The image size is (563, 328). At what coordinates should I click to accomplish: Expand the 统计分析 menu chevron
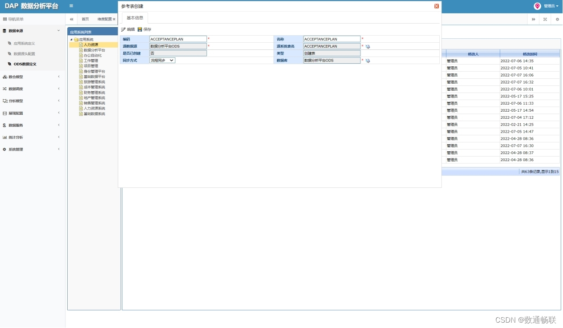pos(59,137)
